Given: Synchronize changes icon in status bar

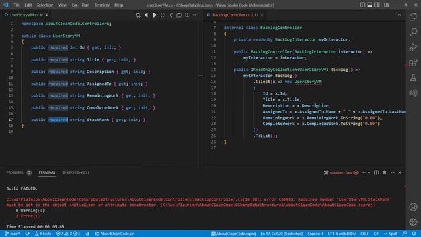Looking at the screenshot, I should click(x=27, y=234).
